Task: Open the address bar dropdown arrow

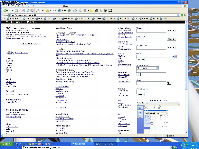Action: tap(178, 15)
